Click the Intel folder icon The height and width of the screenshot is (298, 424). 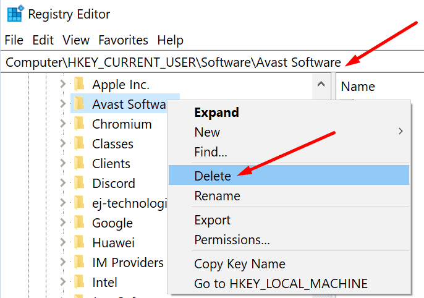(x=80, y=282)
